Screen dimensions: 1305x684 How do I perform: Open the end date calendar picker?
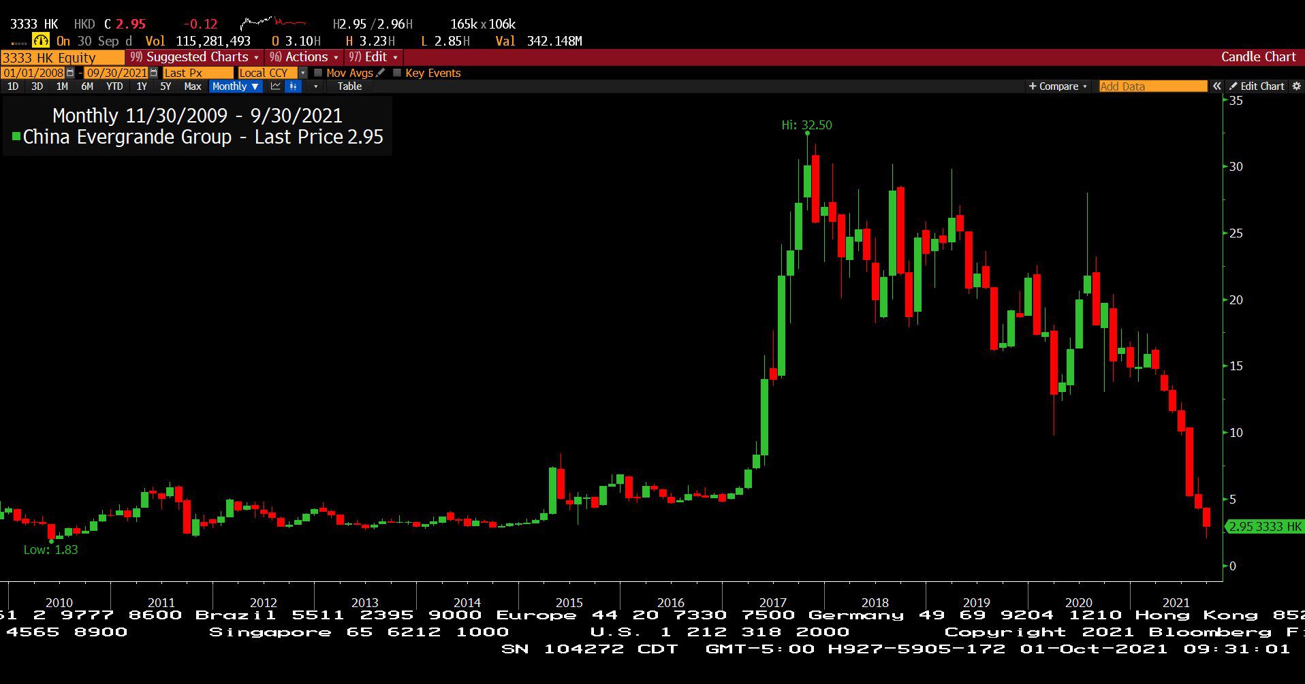point(153,73)
